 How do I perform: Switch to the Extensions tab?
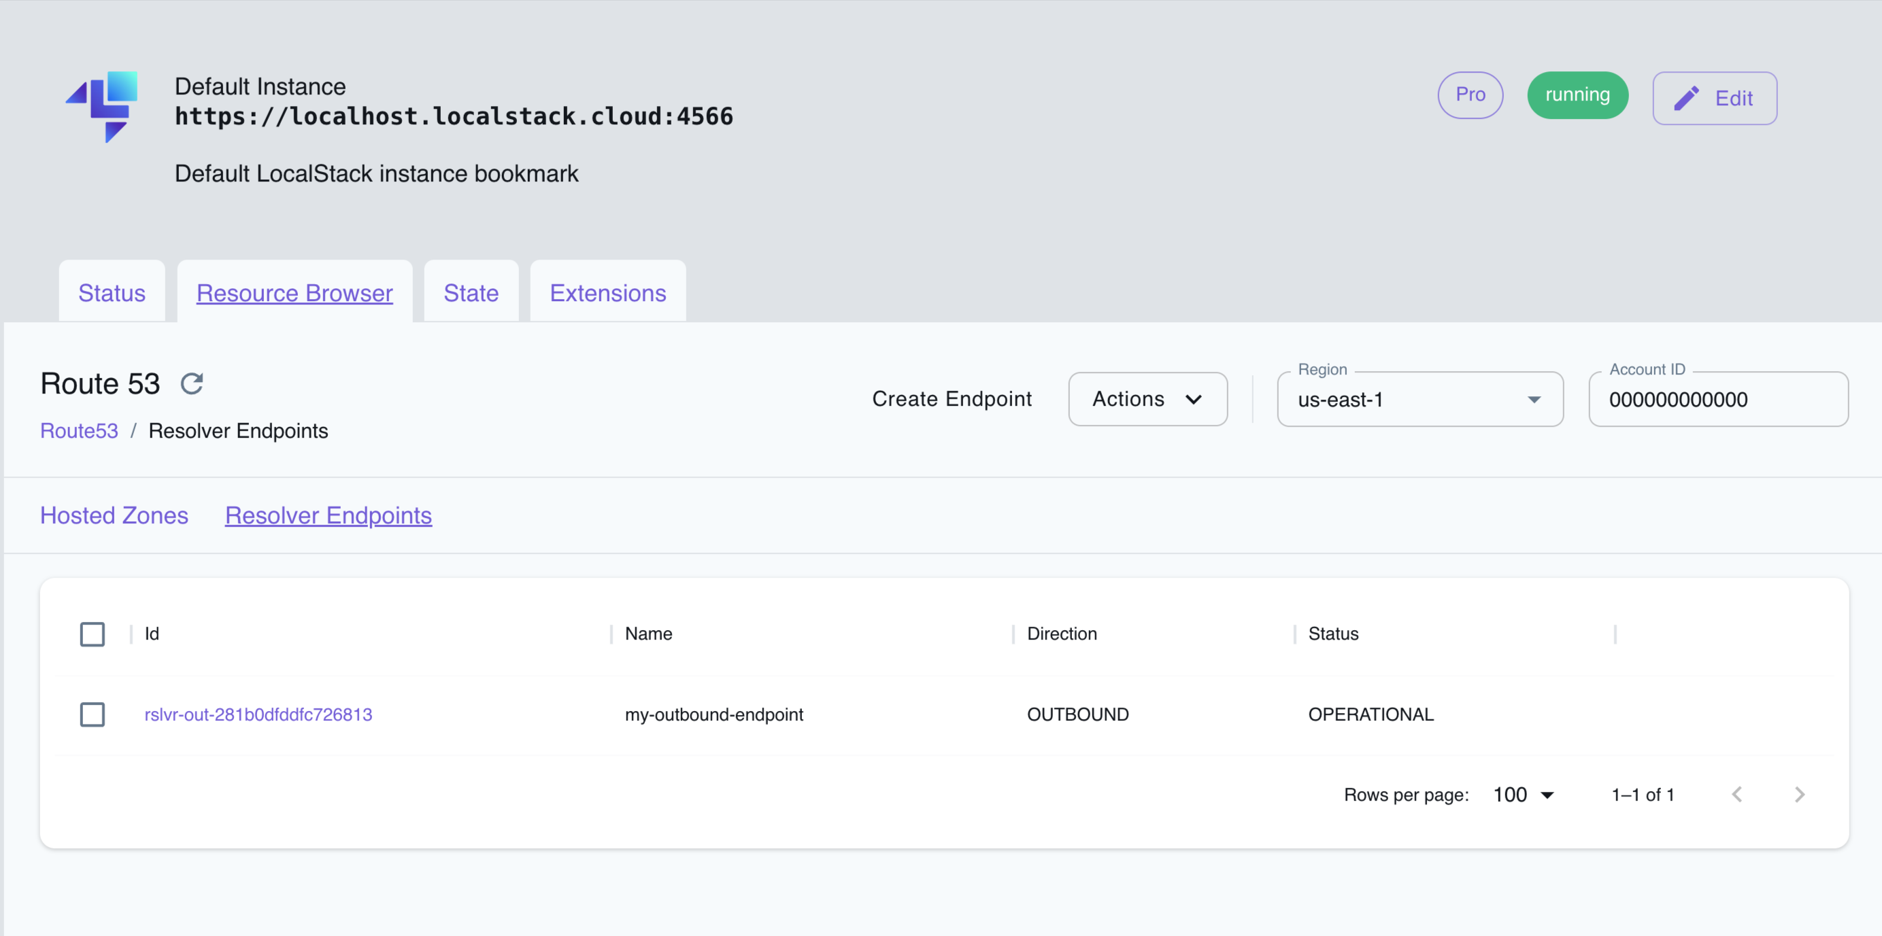pyautogui.click(x=607, y=292)
